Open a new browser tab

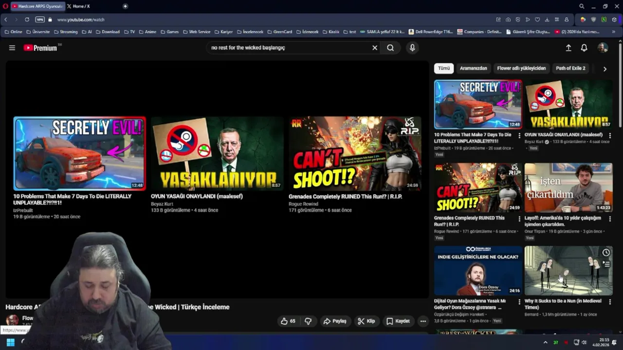[125, 6]
